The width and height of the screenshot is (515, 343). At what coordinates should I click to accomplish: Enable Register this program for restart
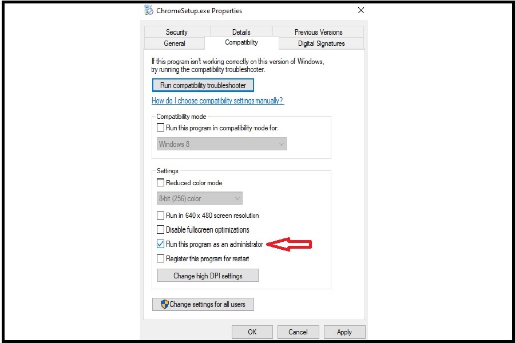[161, 258]
